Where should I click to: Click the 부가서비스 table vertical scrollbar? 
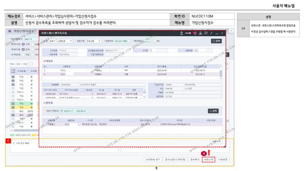tap(144, 93)
